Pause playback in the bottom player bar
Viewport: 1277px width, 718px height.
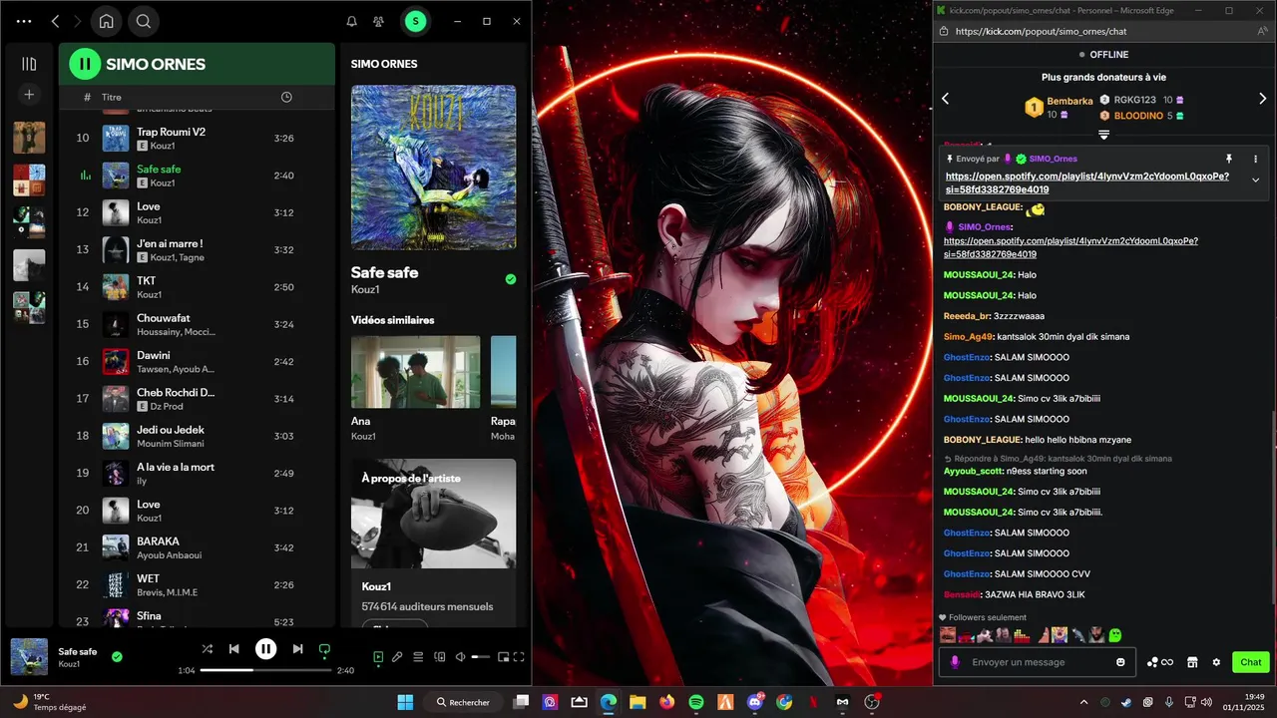(265, 649)
